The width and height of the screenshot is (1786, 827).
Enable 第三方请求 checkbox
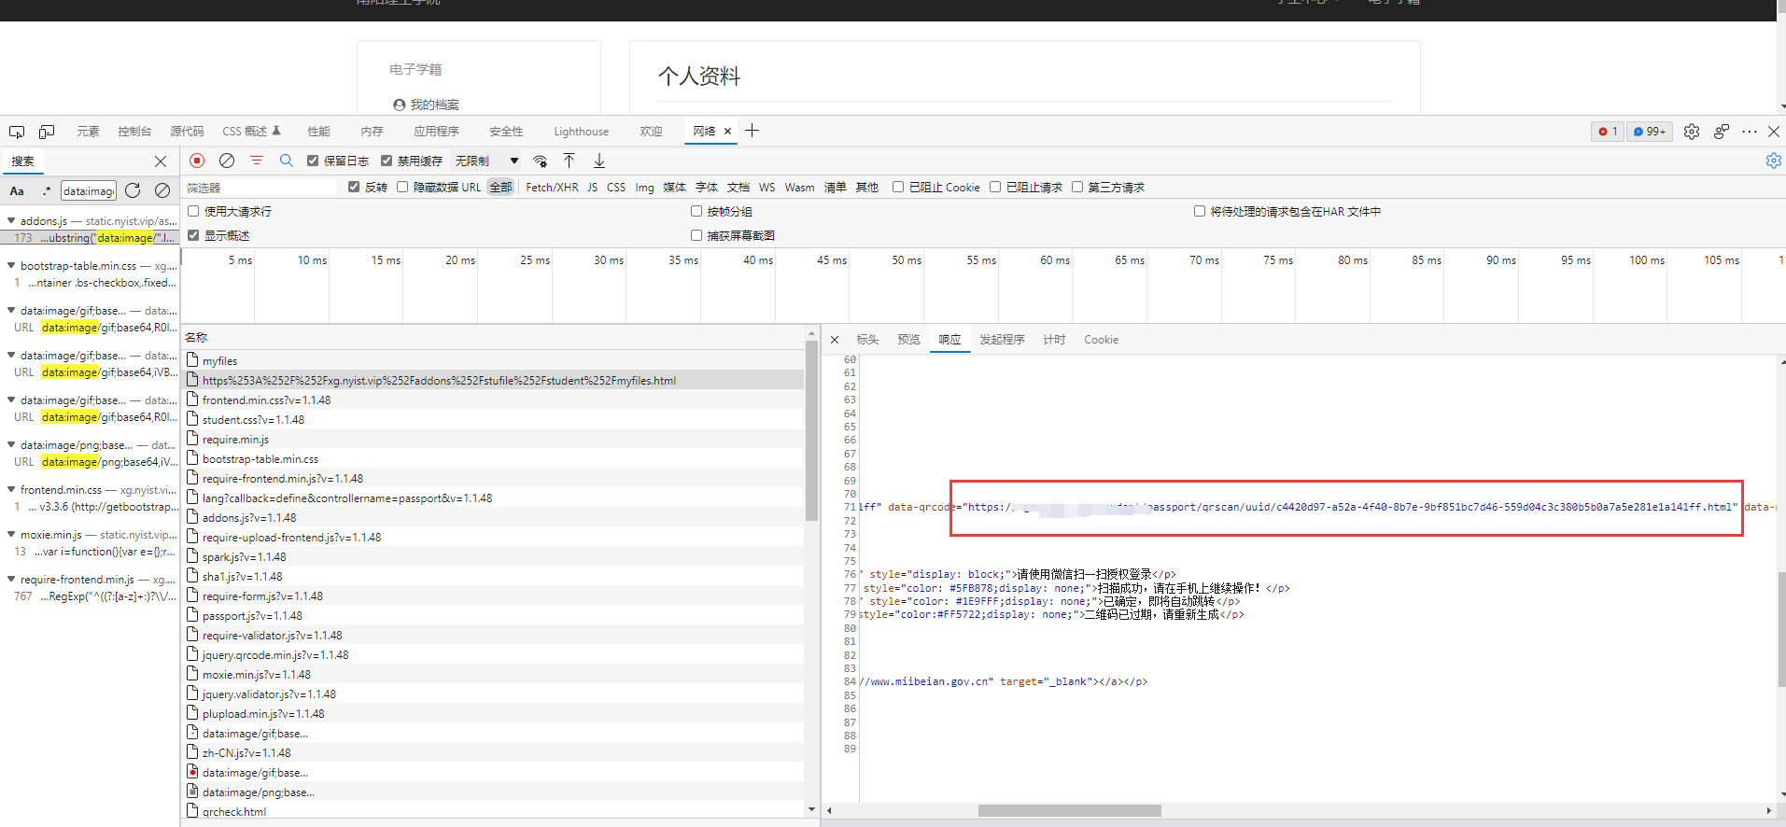[x=1077, y=187]
